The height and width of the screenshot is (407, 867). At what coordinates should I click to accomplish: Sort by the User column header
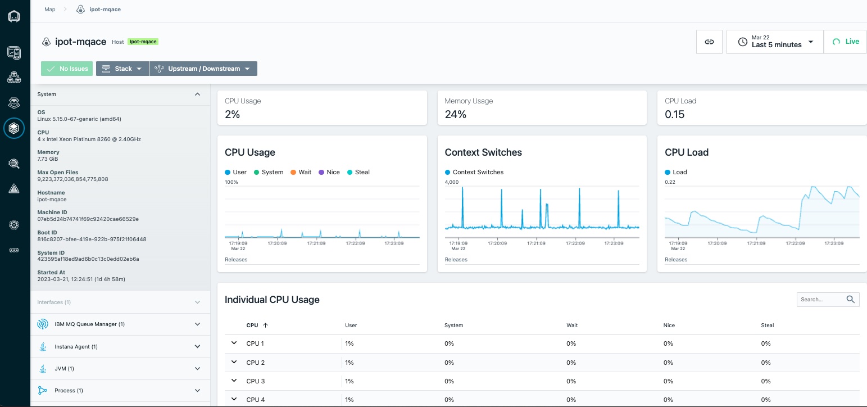[351, 325]
